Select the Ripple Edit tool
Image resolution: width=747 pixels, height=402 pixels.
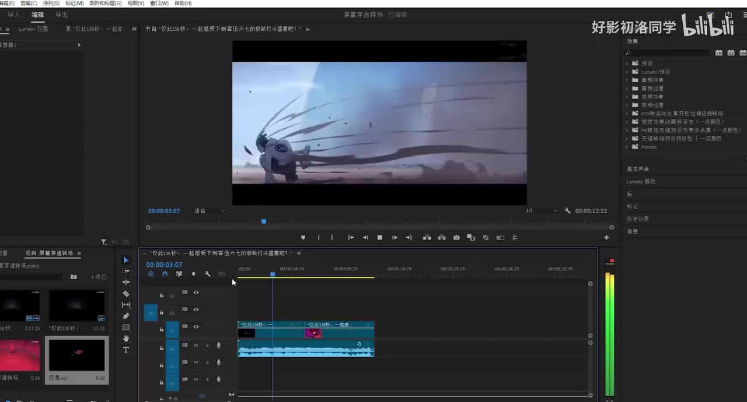point(125,282)
